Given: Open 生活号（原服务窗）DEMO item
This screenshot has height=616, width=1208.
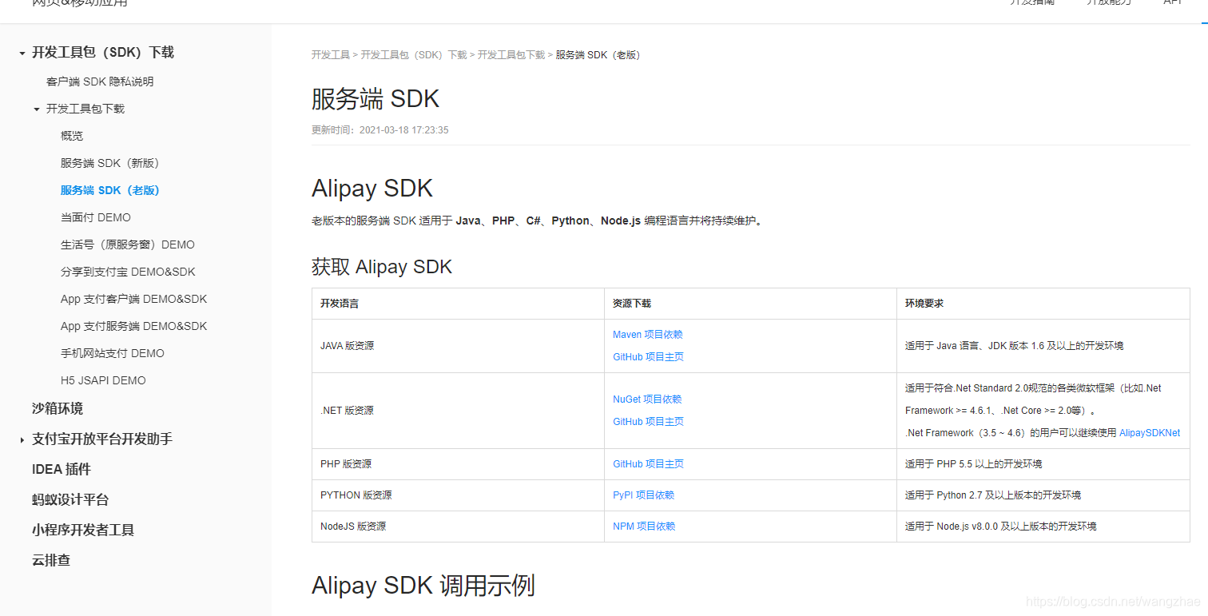Looking at the screenshot, I should click(128, 244).
